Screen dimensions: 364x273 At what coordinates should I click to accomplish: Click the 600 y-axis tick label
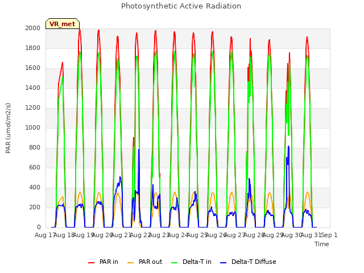tap(35, 168)
